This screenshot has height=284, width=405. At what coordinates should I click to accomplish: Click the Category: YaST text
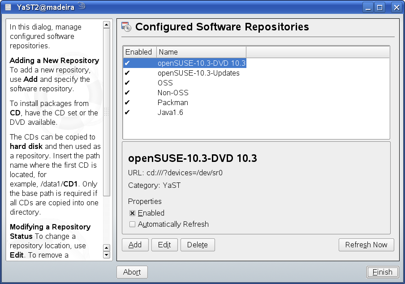pos(155,186)
